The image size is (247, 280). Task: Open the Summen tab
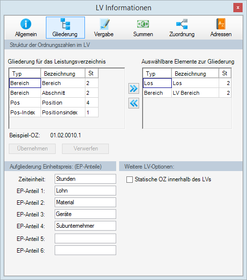143,28
